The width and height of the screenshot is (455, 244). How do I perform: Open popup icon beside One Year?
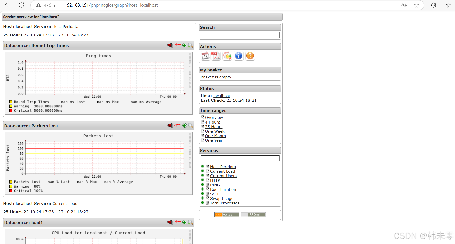202,140
